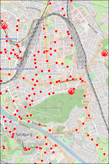Image resolution: width=109 pixels, height=164 pixels.
Task: Select the fire station icon beside Gnigl
Action: click(105, 53)
